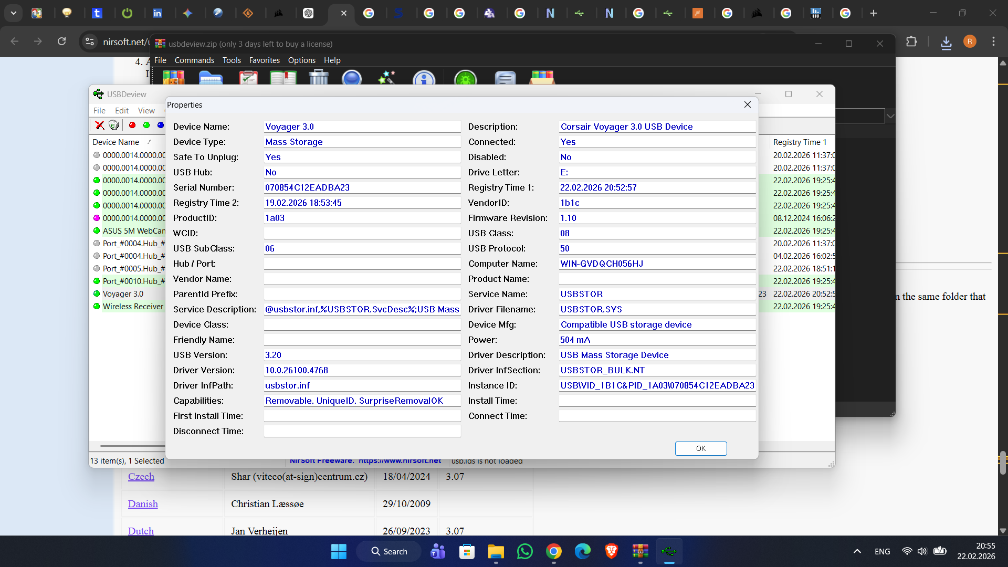Open Microsoft Edge from the taskbar
Image resolution: width=1008 pixels, height=567 pixels.
[x=583, y=551]
